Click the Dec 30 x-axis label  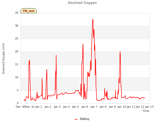coord(20,107)
